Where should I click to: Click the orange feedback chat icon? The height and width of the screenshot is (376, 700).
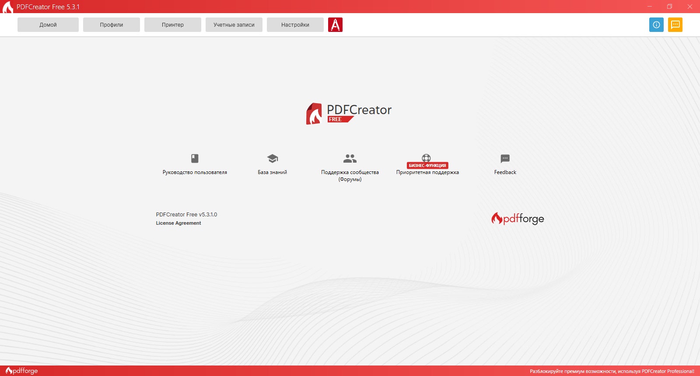point(675,25)
